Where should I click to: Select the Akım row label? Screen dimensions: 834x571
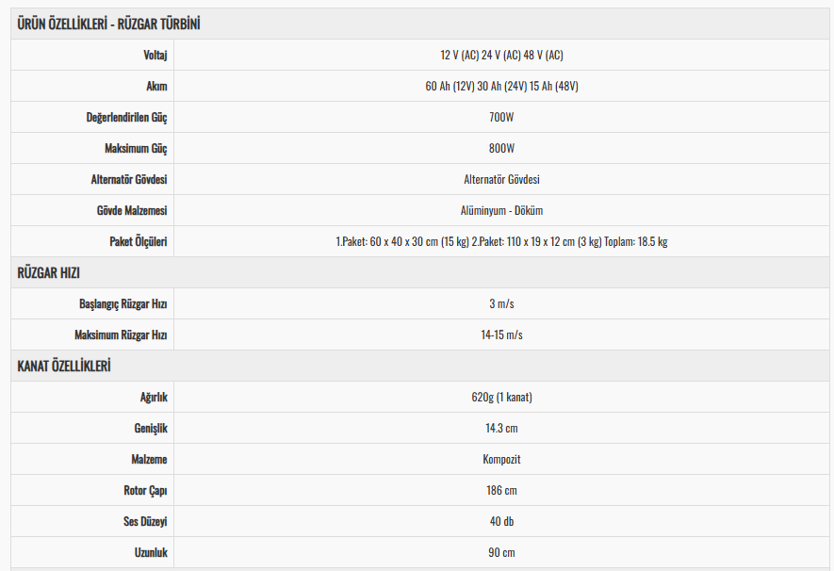[156, 86]
